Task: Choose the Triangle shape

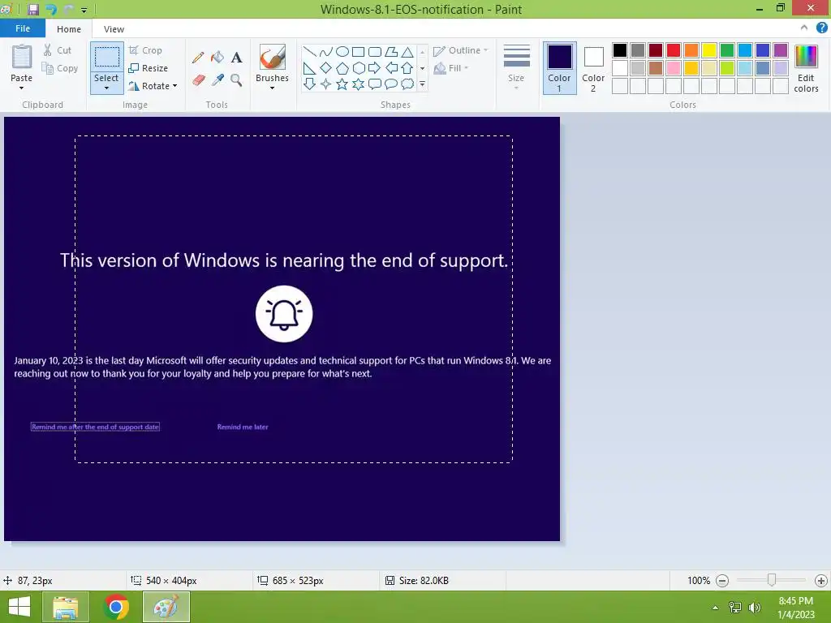Action: 407,51
